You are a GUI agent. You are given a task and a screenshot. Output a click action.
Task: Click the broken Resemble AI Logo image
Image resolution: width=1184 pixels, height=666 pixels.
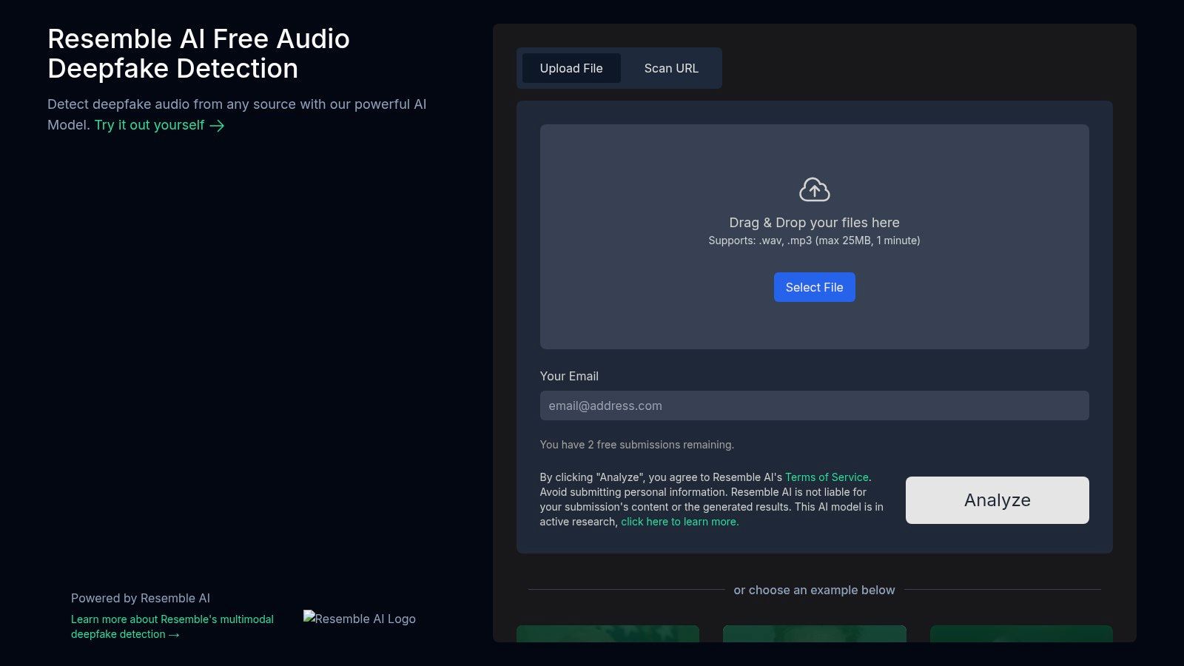point(360,619)
